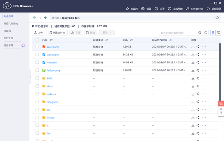224x141 pixels.
Task: Navigate up one directory level
Action: [x=45, y=18]
